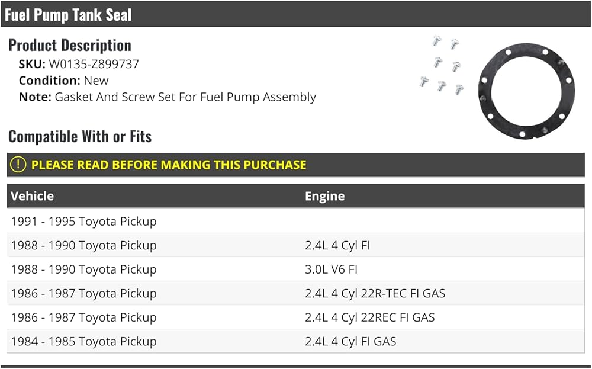Click the 2.4L 4 Cyl FI engine cell
The image size is (592, 369).
(337, 245)
